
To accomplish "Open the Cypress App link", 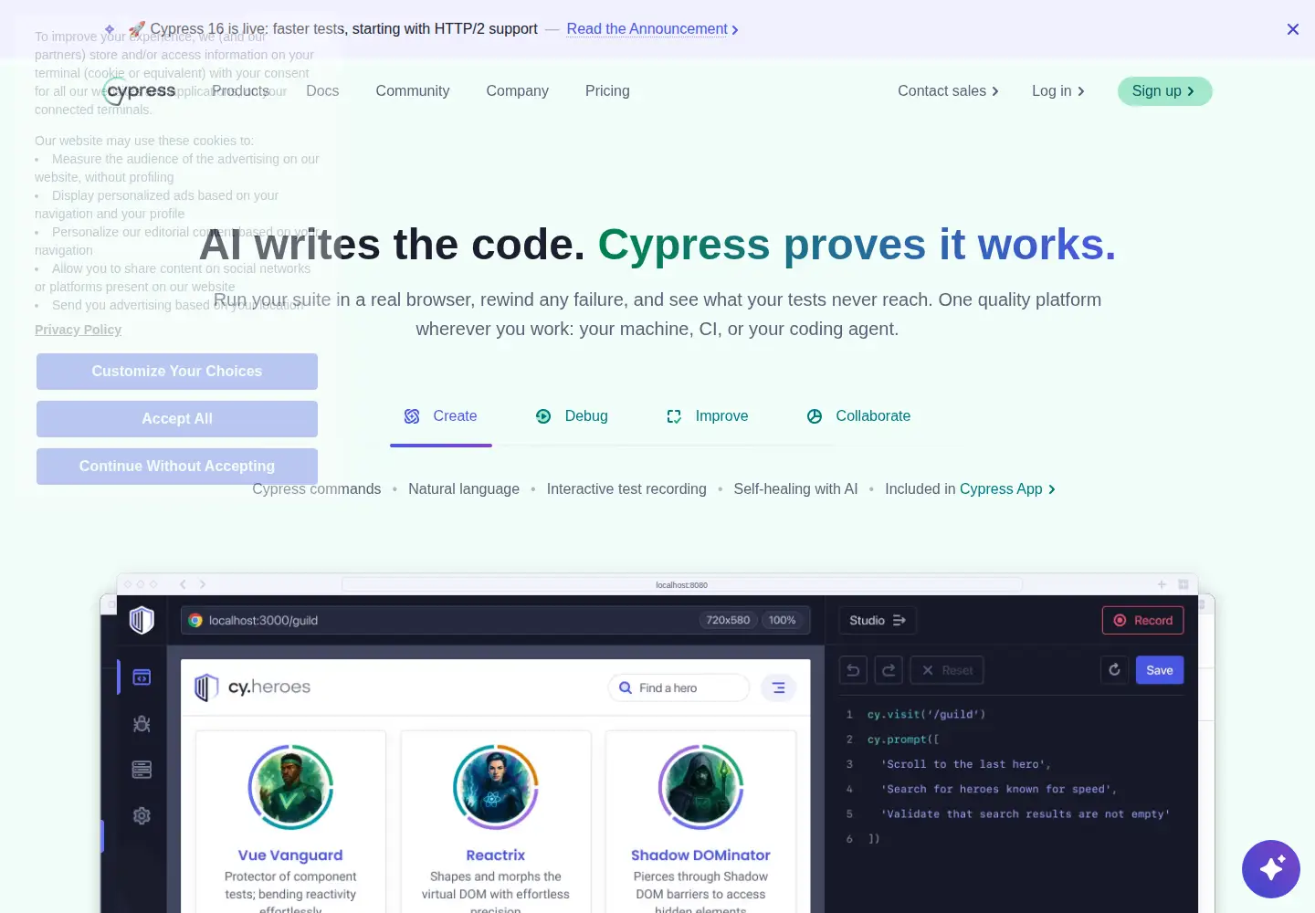I will click(x=1007, y=489).
